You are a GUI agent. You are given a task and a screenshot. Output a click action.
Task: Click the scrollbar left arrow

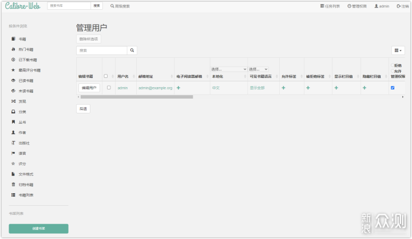pyautogui.click(x=78, y=97)
